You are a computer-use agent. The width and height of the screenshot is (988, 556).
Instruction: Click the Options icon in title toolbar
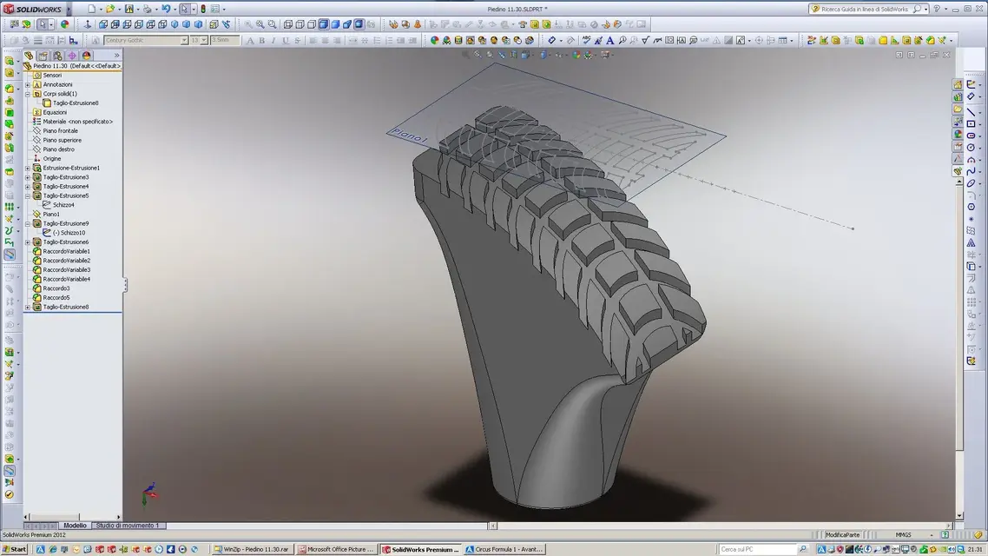tap(214, 9)
